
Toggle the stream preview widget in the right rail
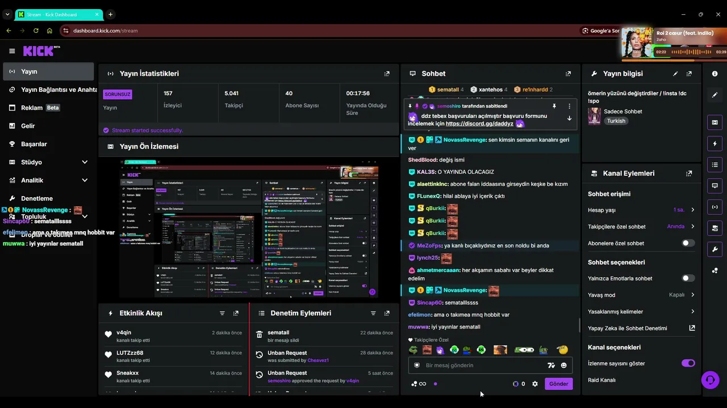click(x=715, y=122)
